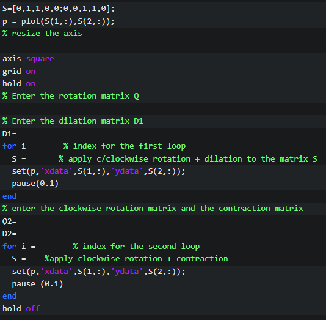Click the 'Enter the rotation matrix Q' comment

pos(71,96)
